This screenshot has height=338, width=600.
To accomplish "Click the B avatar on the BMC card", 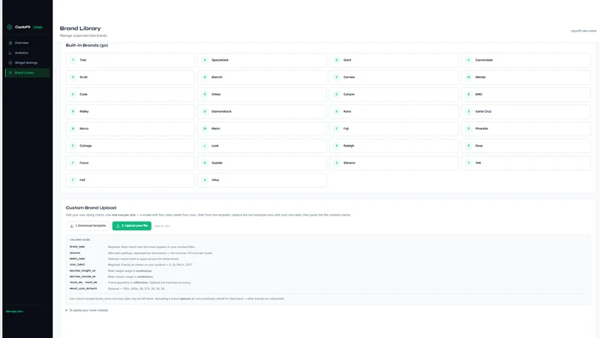I will pos(468,95).
